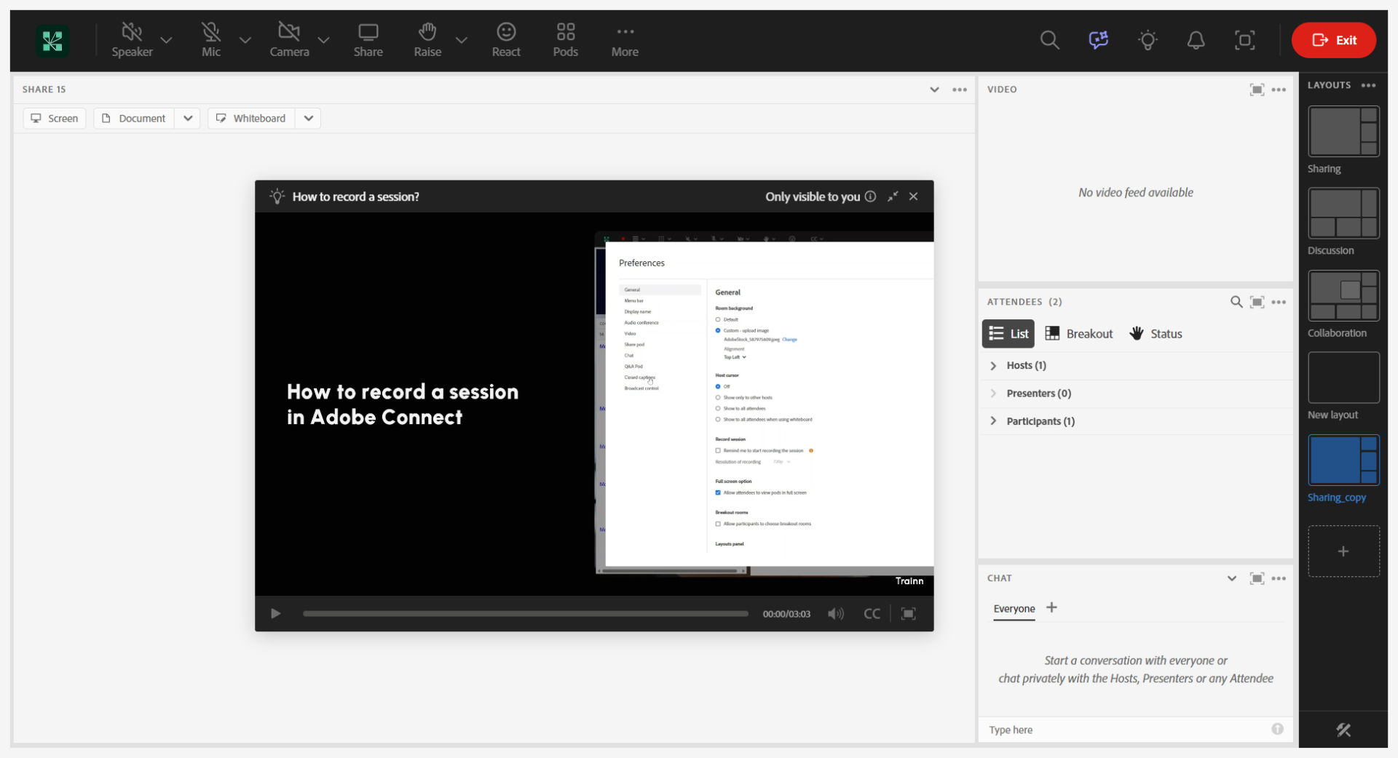The width and height of the screenshot is (1398, 758).
Task: Toggle the Speaker mute button
Action: pyautogui.click(x=132, y=40)
